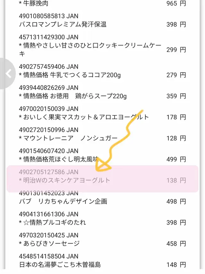Click JAN code 4902757459406
The image size is (205, 274).
49,66
